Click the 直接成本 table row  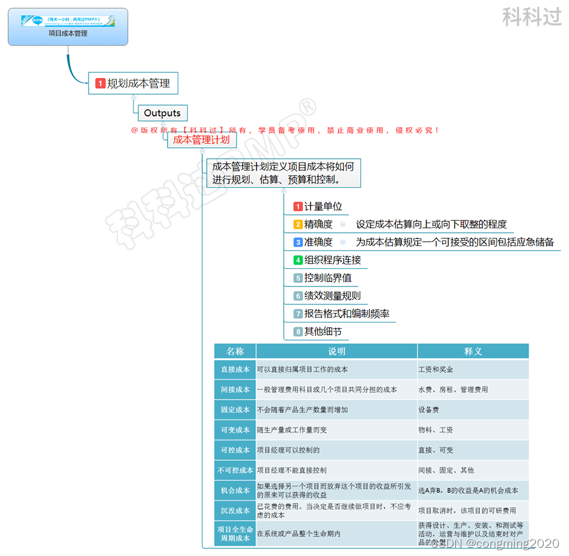coord(235,370)
